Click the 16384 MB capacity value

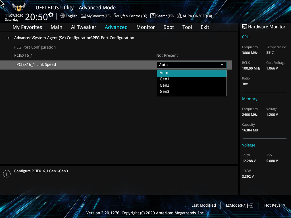pos(250,130)
